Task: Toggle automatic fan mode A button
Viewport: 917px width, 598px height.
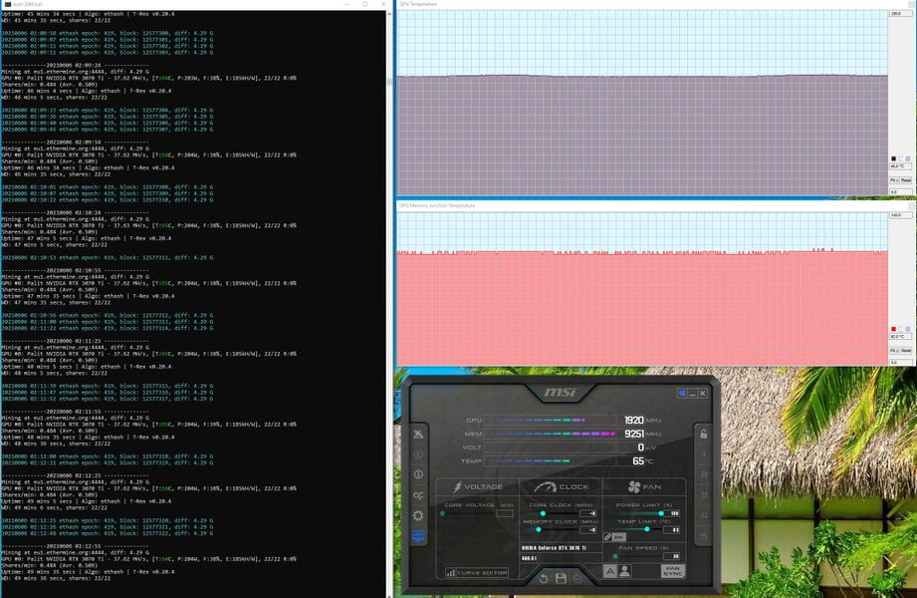Action: (x=609, y=571)
